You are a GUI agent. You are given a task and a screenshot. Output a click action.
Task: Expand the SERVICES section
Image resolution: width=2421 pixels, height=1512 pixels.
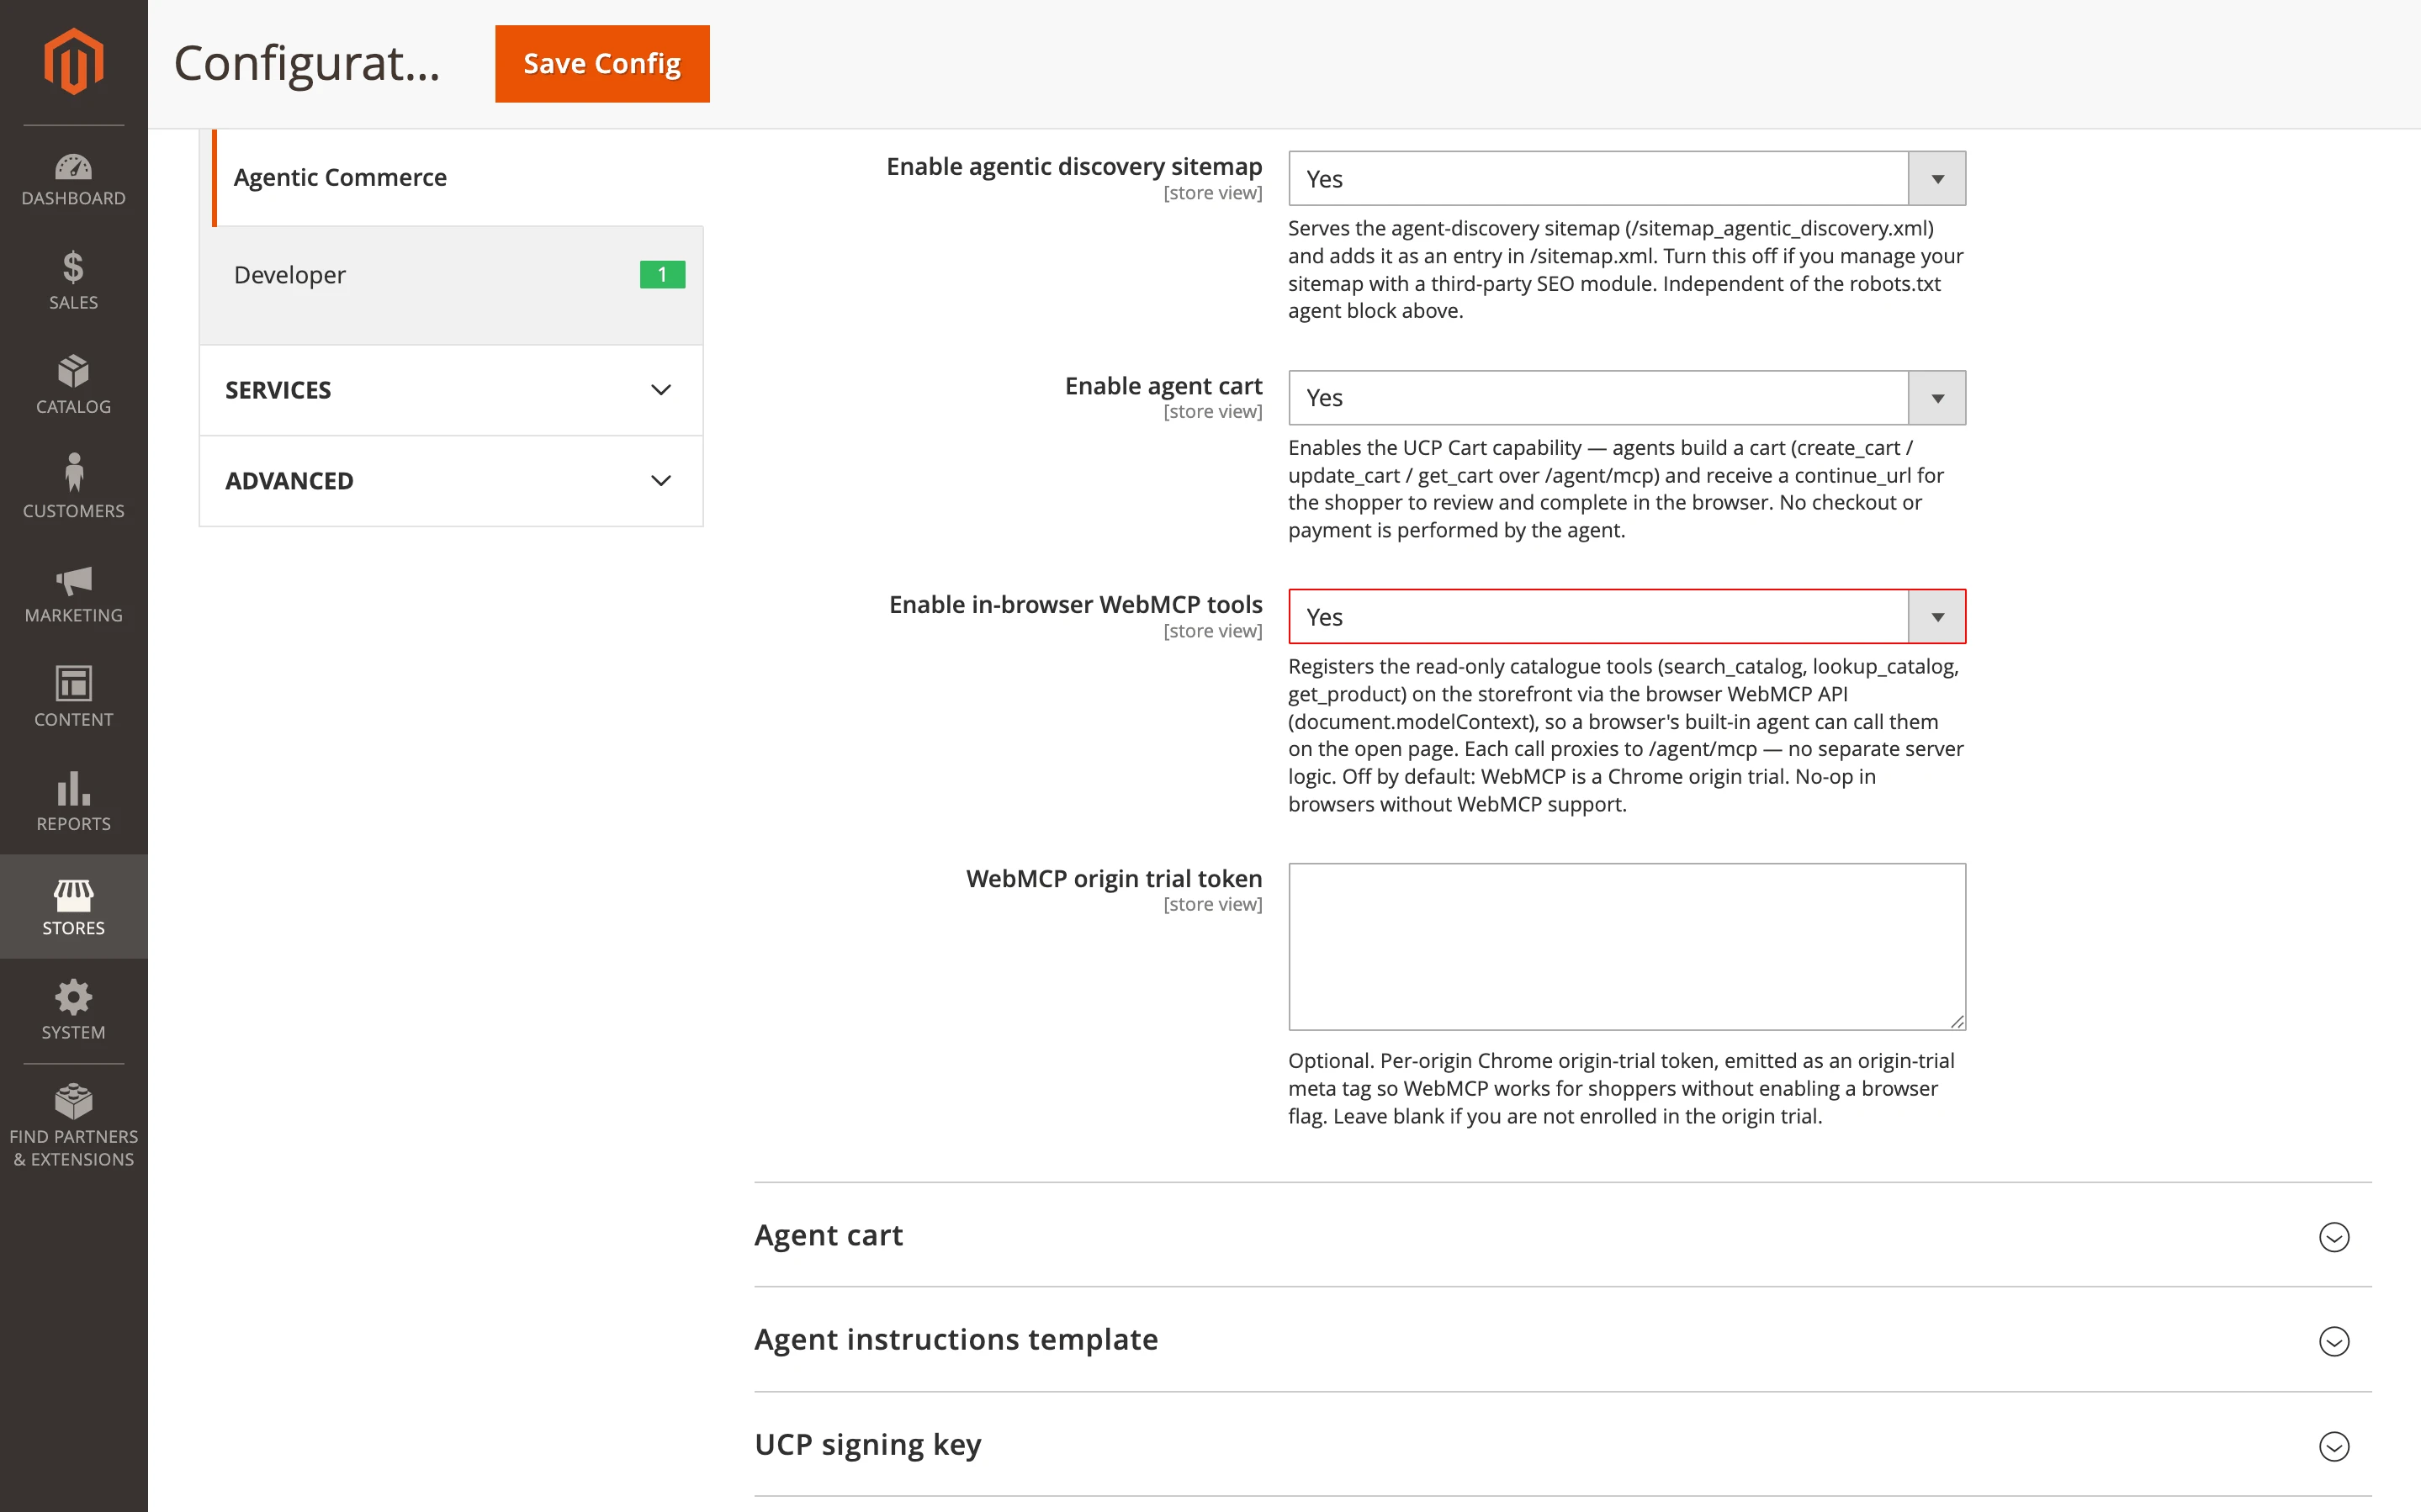(x=451, y=390)
